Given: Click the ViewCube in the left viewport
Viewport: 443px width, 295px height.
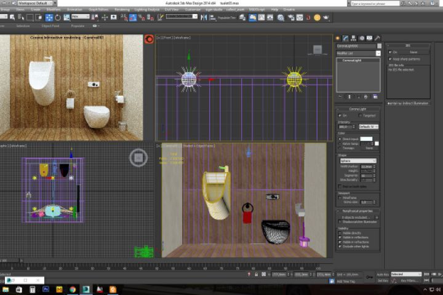Looking at the screenshot, I should coord(138,158).
